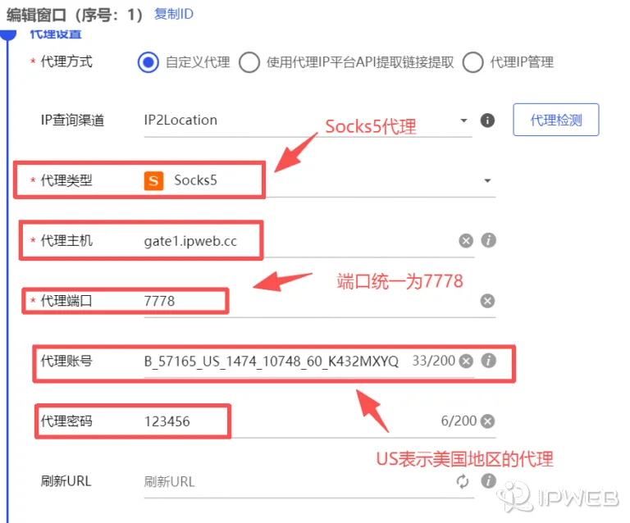Click the orange S Socks5 icon
Viewport: 630px width, 523px height.
coord(153,180)
